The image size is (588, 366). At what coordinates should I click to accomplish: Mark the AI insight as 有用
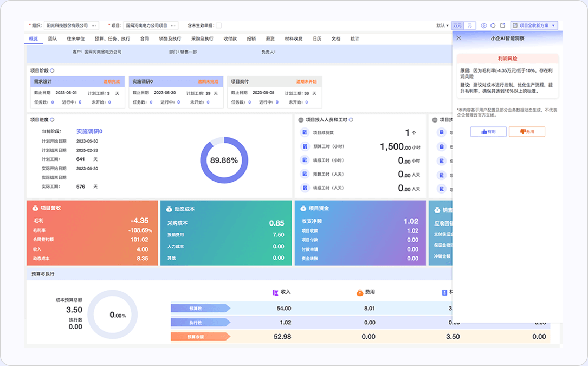point(488,132)
